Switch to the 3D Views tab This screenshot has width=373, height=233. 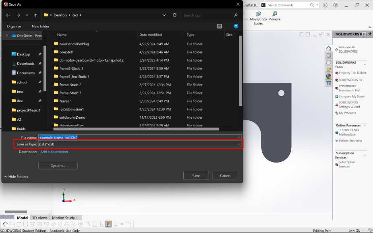pyautogui.click(x=39, y=218)
